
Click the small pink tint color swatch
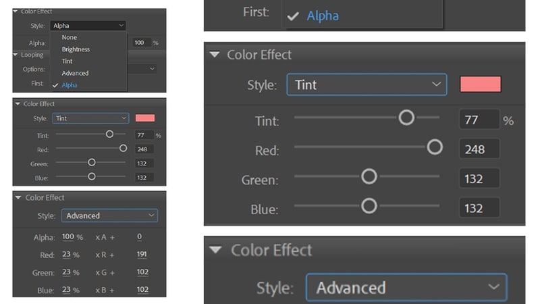click(x=145, y=118)
